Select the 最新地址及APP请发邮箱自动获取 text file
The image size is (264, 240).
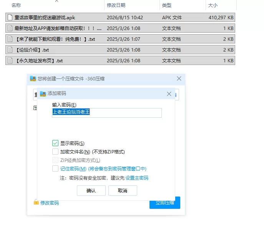click(120, 28)
